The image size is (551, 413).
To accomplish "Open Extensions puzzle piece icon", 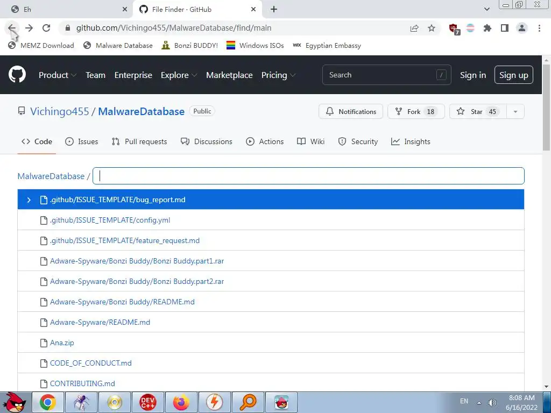I will [488, 28].
